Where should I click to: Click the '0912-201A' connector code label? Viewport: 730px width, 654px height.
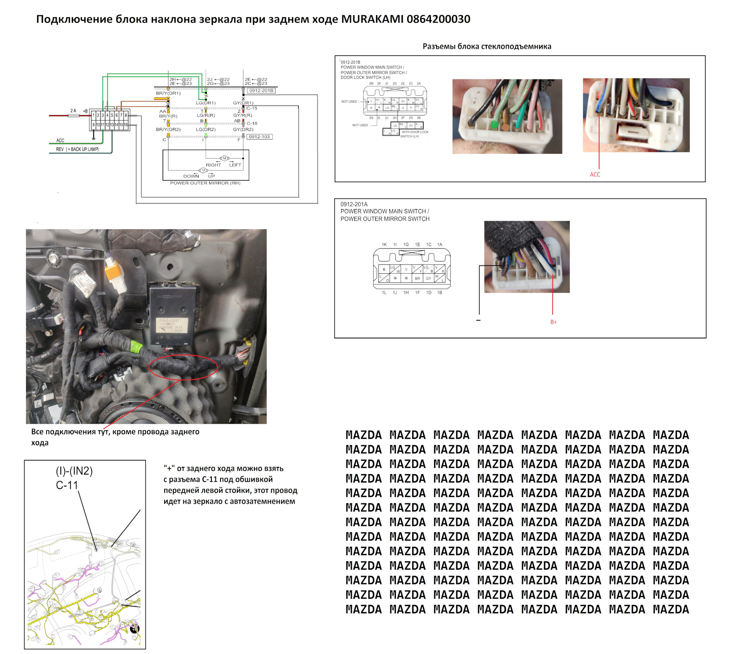(x=354, y=204)
